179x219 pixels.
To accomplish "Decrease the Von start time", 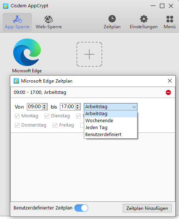I will click(44, 108).
